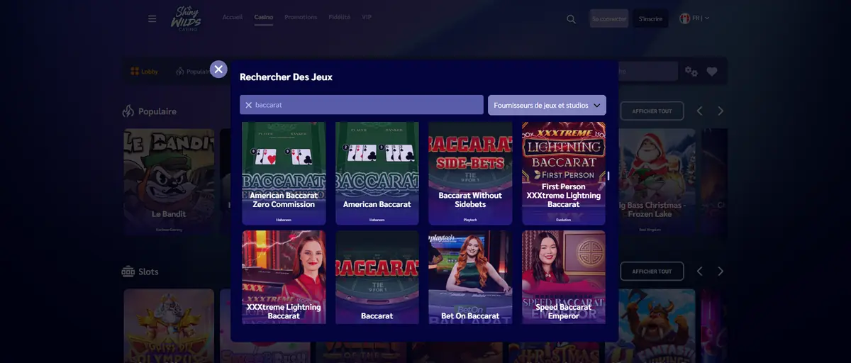This screenshot has height=363, width=851.
Task: Open Le Bandit game in background
Action: 169,181
